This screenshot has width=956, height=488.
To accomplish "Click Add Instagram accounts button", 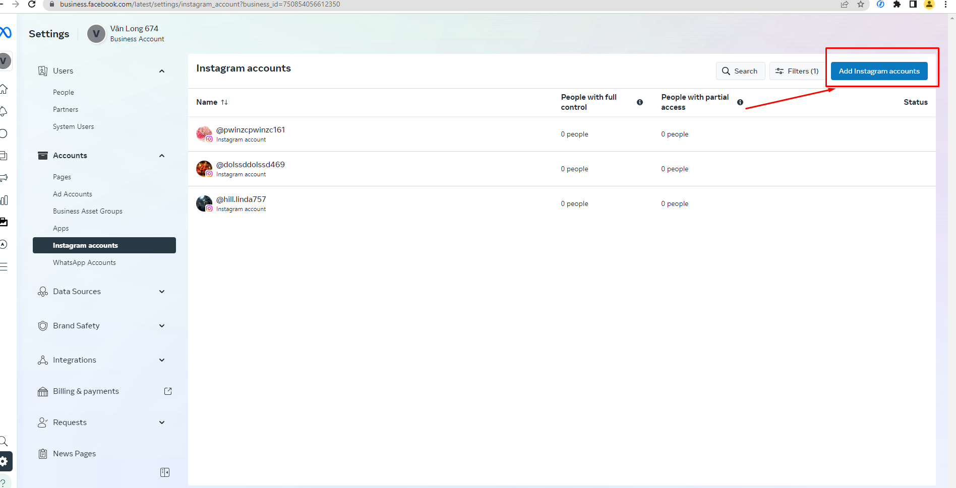I will point(879,71).
